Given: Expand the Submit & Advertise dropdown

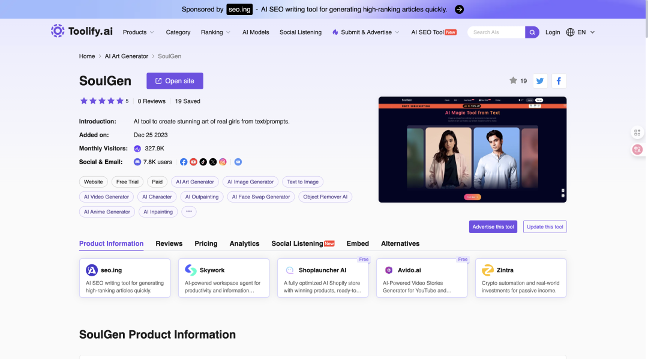Looking at the screenshot, I should (366, 32).
